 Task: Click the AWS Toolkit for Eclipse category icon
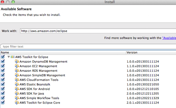coord(13,57)
